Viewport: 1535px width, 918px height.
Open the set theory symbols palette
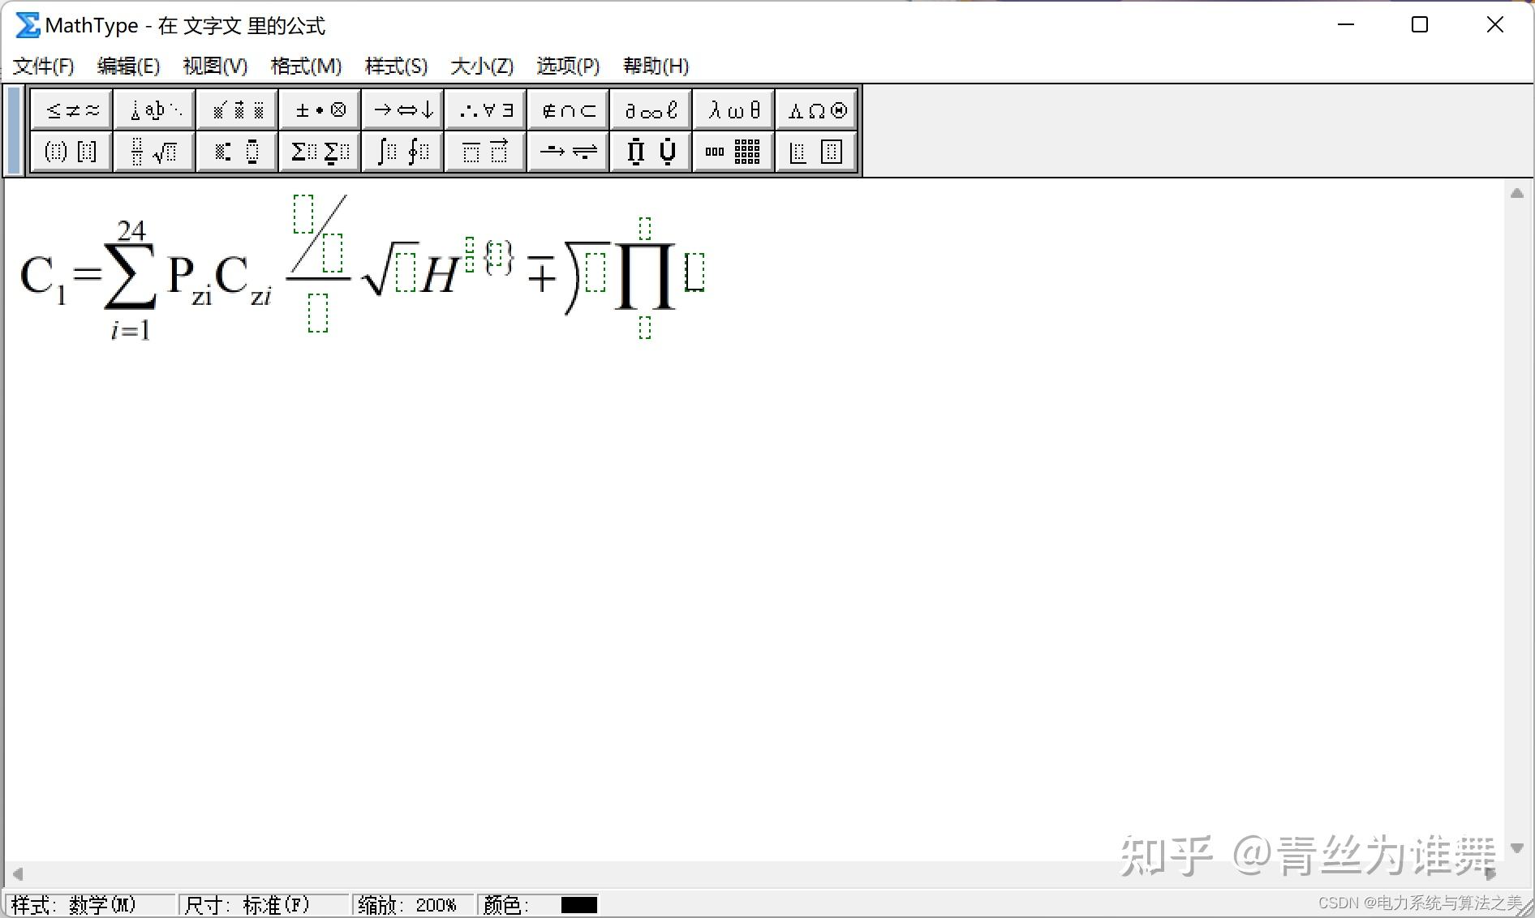(x=567, y=109)
